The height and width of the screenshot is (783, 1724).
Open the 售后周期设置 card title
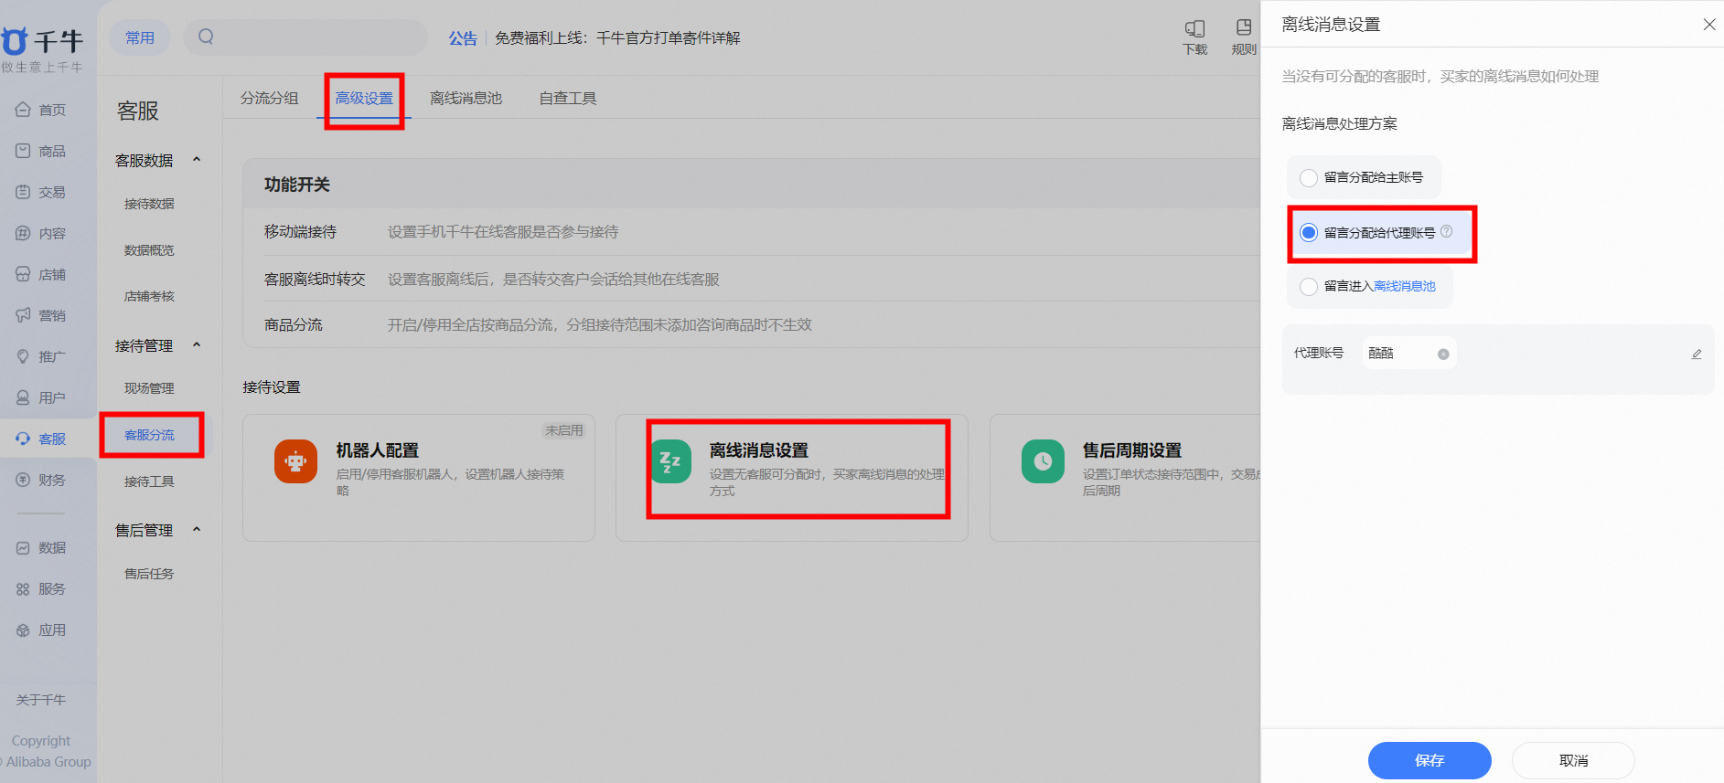pyautogui.click(x=1132, y=450)
